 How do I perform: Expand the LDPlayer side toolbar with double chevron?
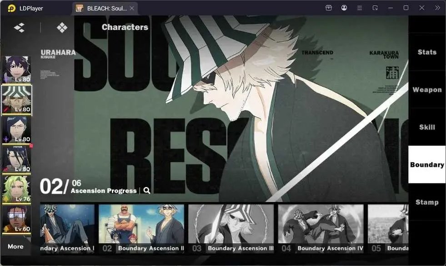pyautogui.click(x=437, y=8)
